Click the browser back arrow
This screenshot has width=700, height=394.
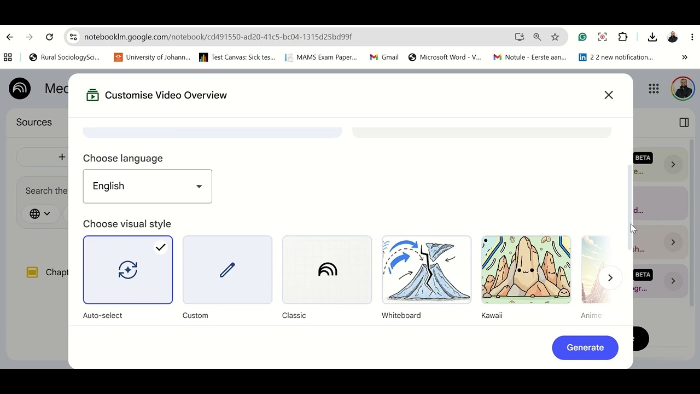point(10,37)
